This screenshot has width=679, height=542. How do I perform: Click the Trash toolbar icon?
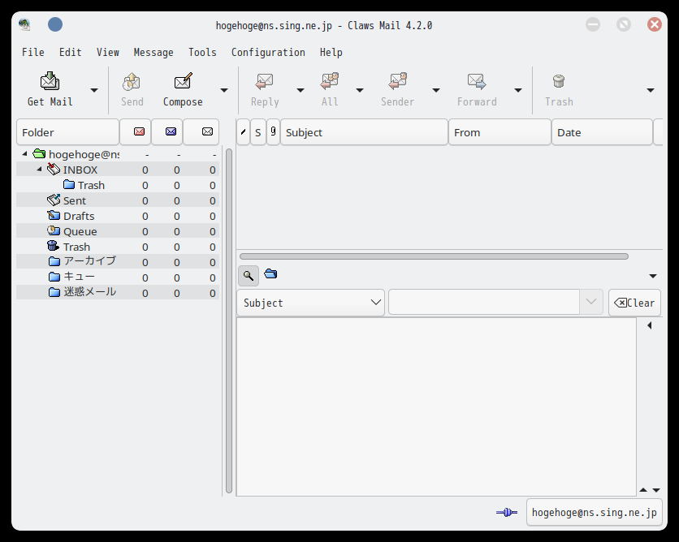(559, 81)
